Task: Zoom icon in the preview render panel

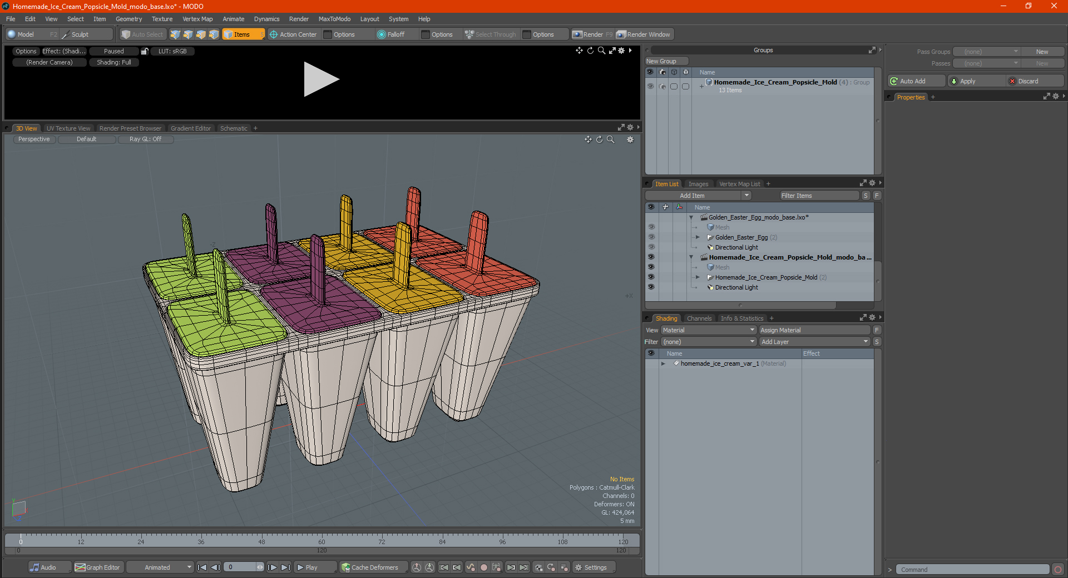Action: pos(601,51)
